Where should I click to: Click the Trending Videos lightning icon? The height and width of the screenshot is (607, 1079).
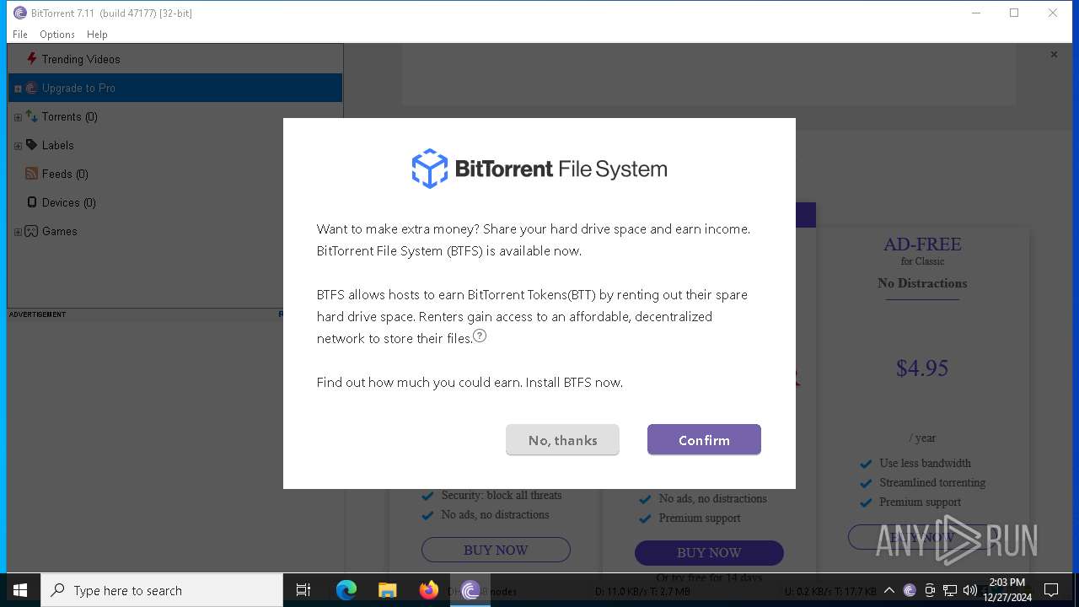[x=32, y=59]
